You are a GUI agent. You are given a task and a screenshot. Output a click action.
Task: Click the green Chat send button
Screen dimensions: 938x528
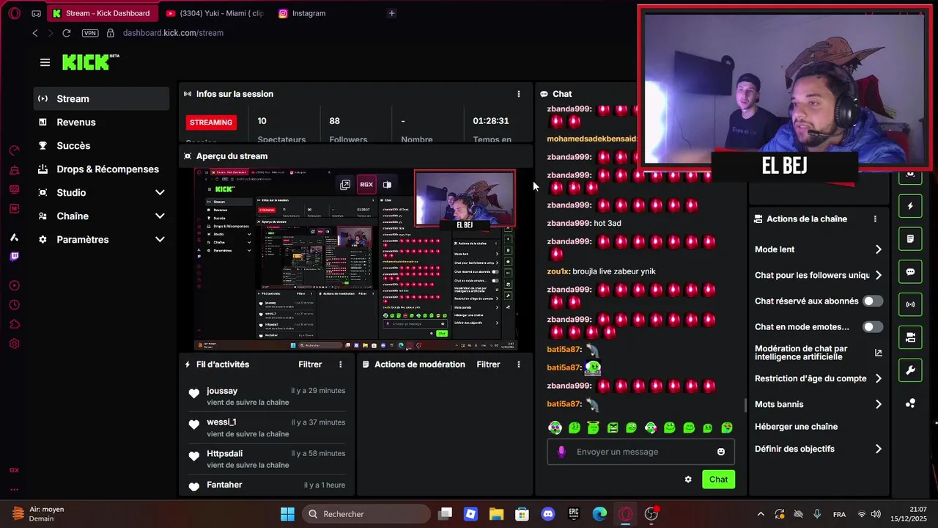(718, 480)
